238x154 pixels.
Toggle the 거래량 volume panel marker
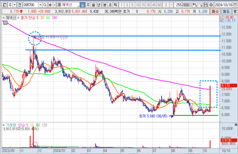[x=4, y=125]
